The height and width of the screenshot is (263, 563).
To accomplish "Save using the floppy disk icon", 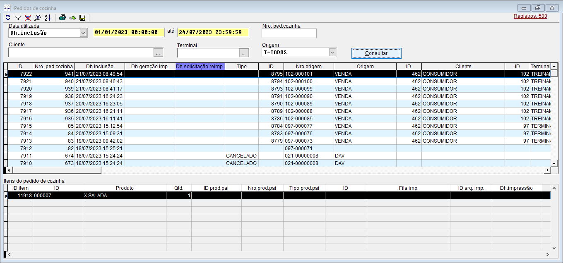I will click(82, 18).
